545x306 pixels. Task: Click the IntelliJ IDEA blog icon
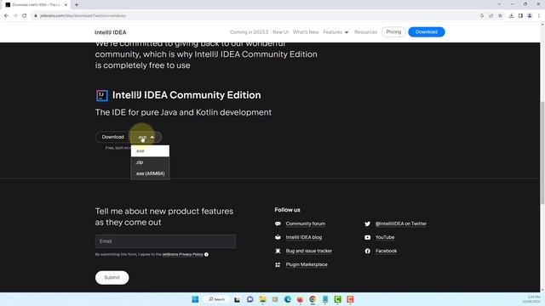pos(278,237)
